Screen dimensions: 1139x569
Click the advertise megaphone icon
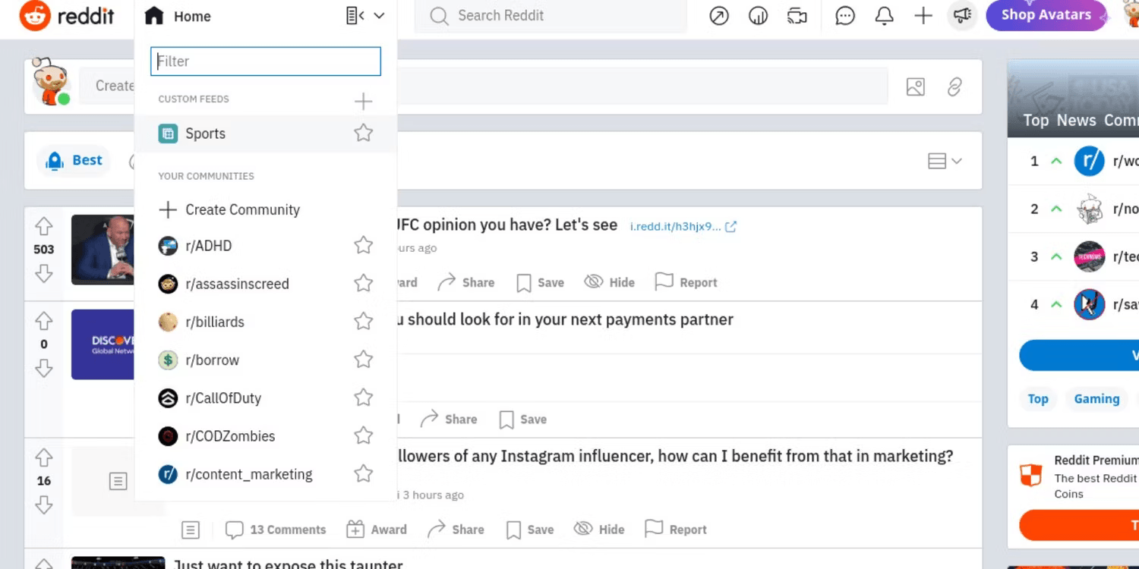click(x=962, y=16)
